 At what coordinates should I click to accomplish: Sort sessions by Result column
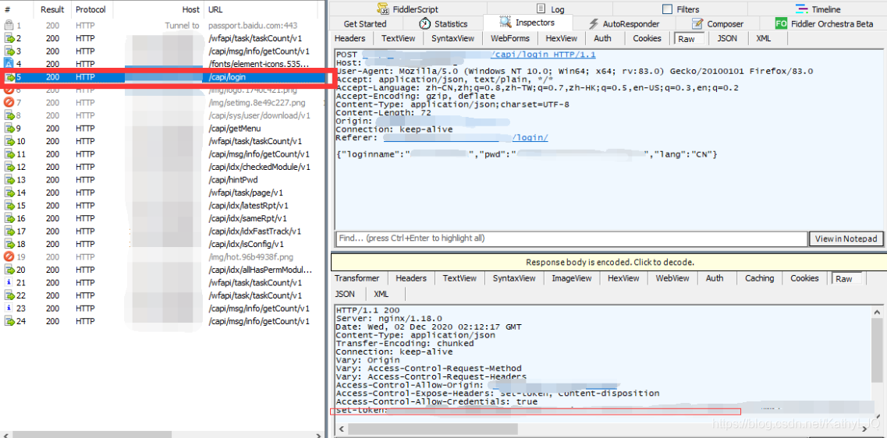coord(52,9)
